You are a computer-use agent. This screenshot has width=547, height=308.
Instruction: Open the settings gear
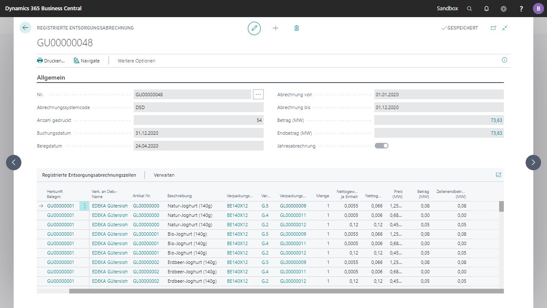point(504,9)
